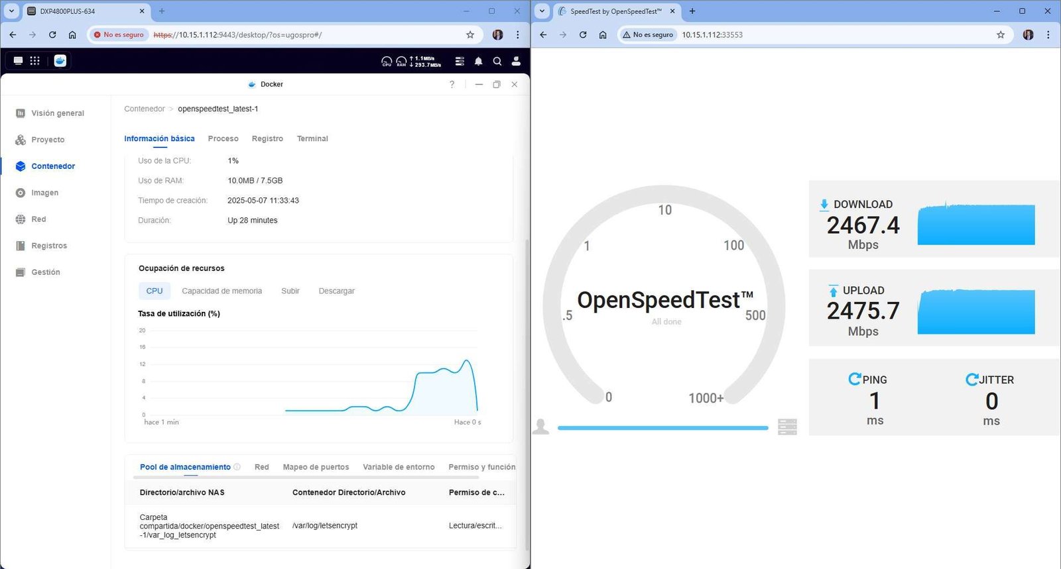Viewport: 1061px width, 569px height.
Task: Click the OpenSpeedTest blue progress bar
Action: tap(663, 428)
